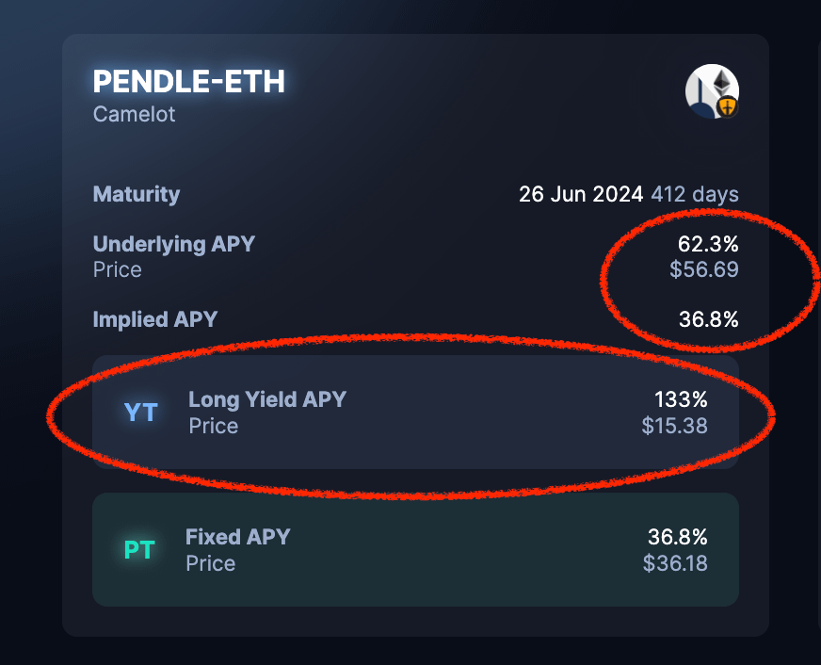This screenshot has height=665, width=821.
Task: Click the PT token badge
Action: click(x=139, y=550)
